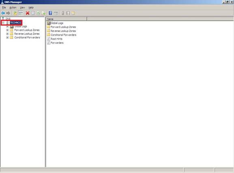Click the blue Back arrow in toolbar
The image size is (234, 173).
point(3,13)
